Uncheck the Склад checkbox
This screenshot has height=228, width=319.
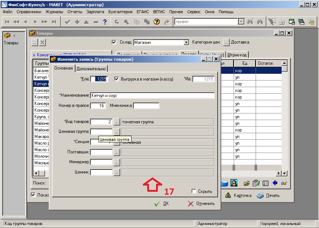tap(114, 42)
